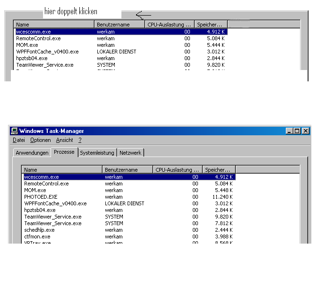The width and height of the screenshot is (326, 298).
Task: Maximize the Windows Task-Manager window
Action: tap(297, 131)
